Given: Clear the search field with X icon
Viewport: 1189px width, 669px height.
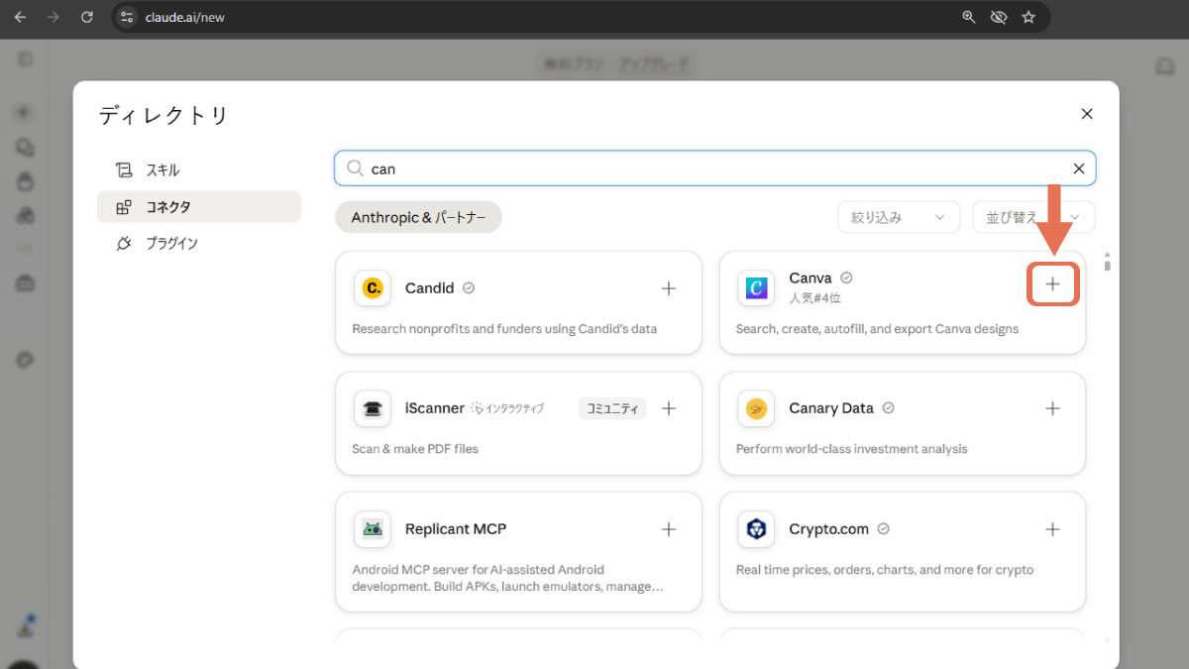Looking at the screenshot, I should [1078, 168].
